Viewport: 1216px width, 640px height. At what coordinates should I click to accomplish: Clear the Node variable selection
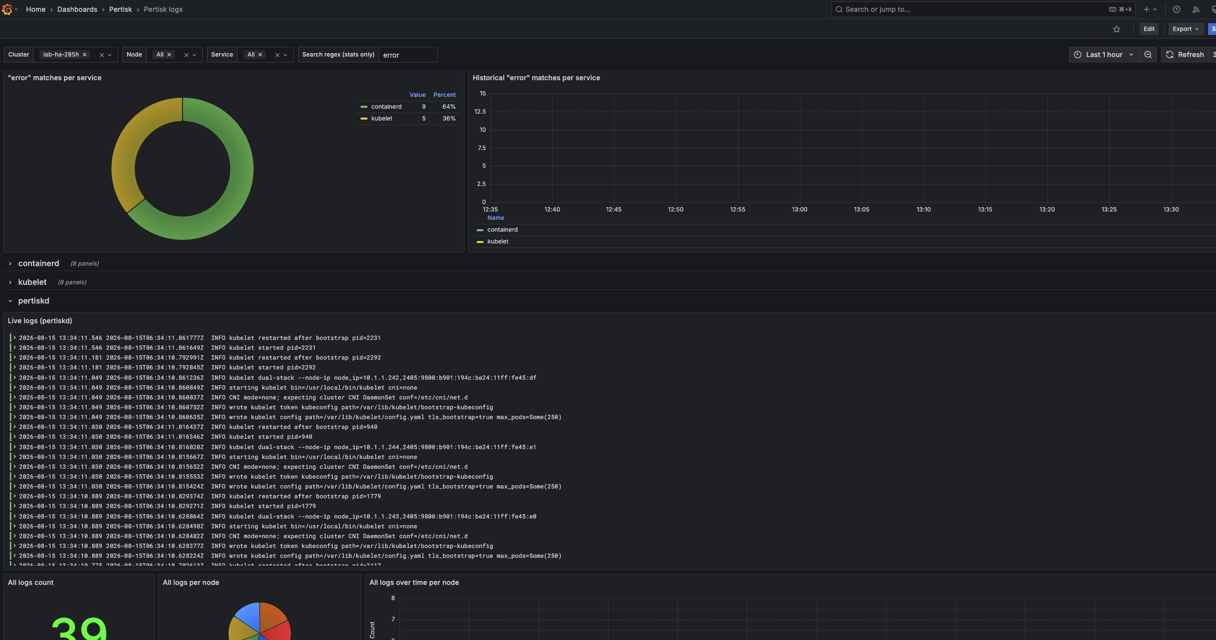point(186,55)
